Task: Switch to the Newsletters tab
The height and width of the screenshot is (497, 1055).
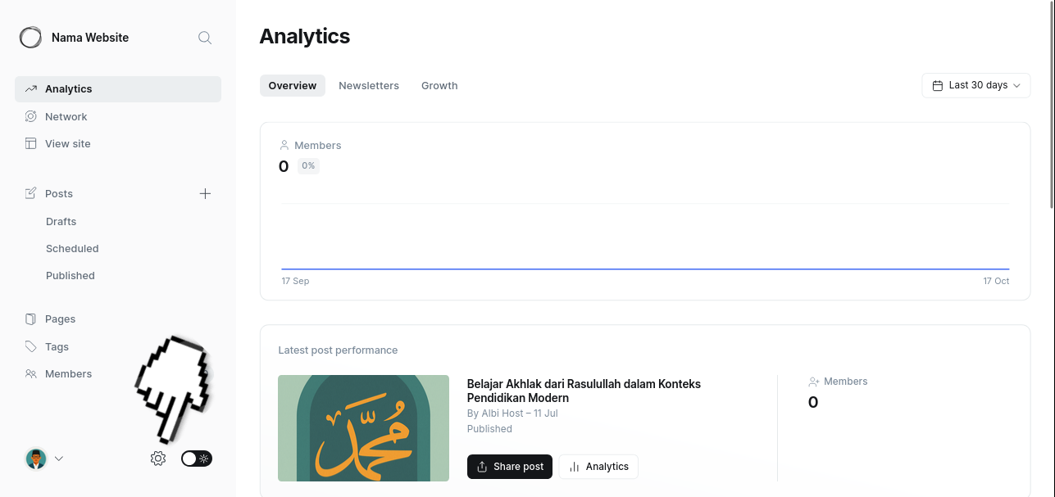Action: pos(368,85)
